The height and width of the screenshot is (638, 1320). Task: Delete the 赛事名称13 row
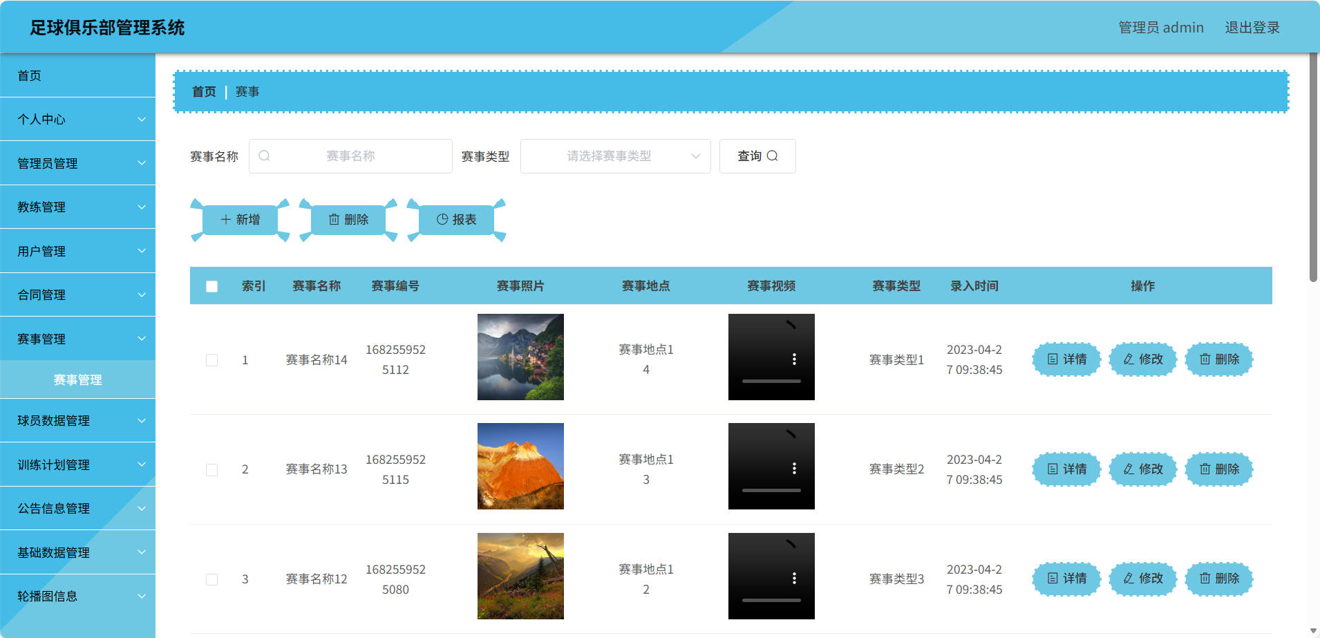coord(1219,469)
